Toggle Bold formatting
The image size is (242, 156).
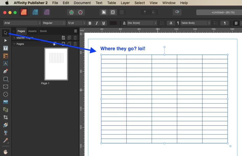point(90,23)
